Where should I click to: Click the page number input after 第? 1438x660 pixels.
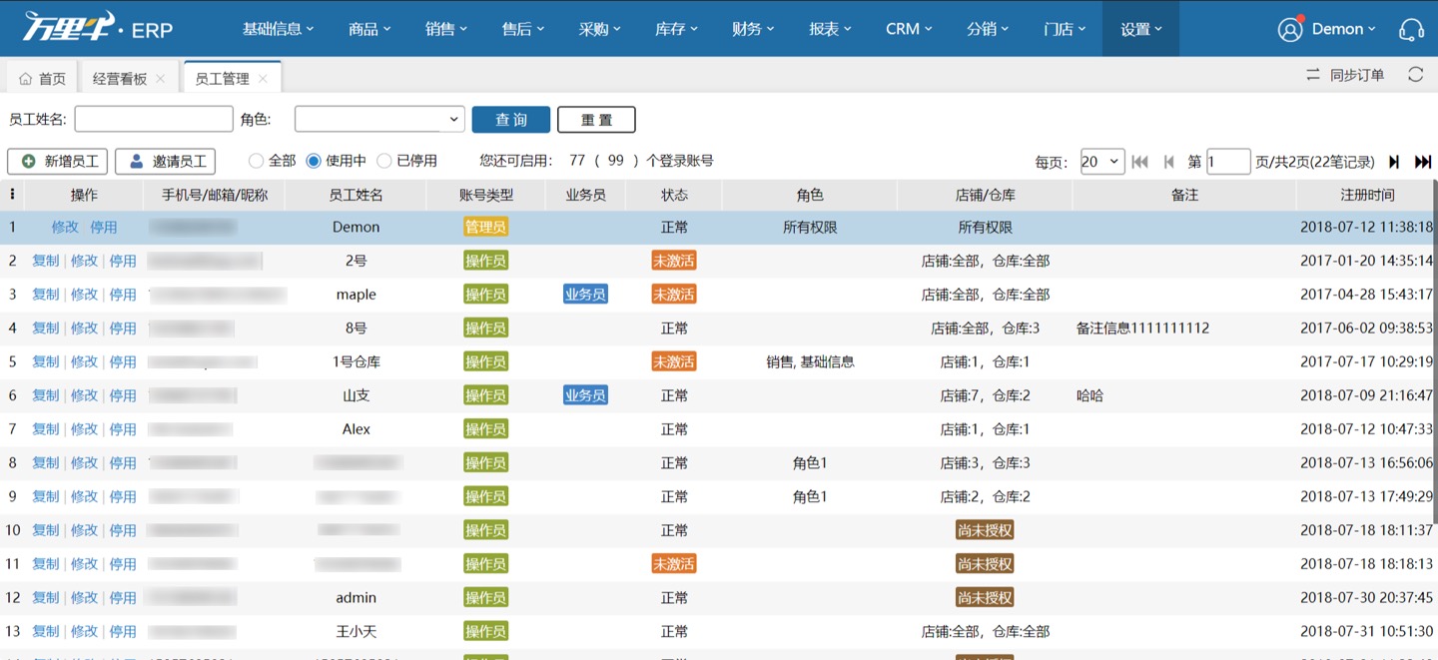click(x=1228, y=161)
